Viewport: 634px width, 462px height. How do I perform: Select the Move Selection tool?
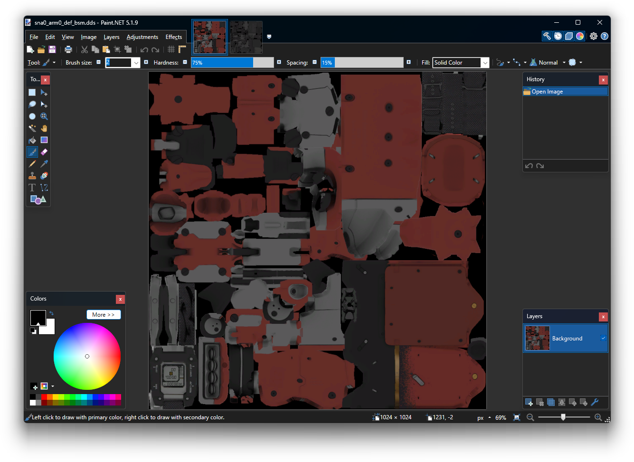[44, 104]
